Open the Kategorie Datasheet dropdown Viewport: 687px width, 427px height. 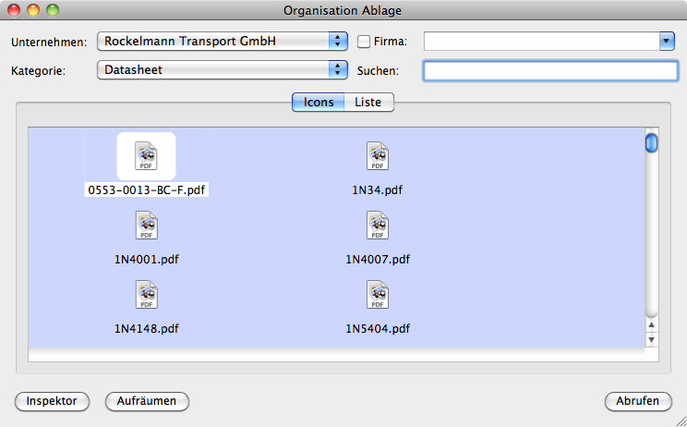coord(223,69)
